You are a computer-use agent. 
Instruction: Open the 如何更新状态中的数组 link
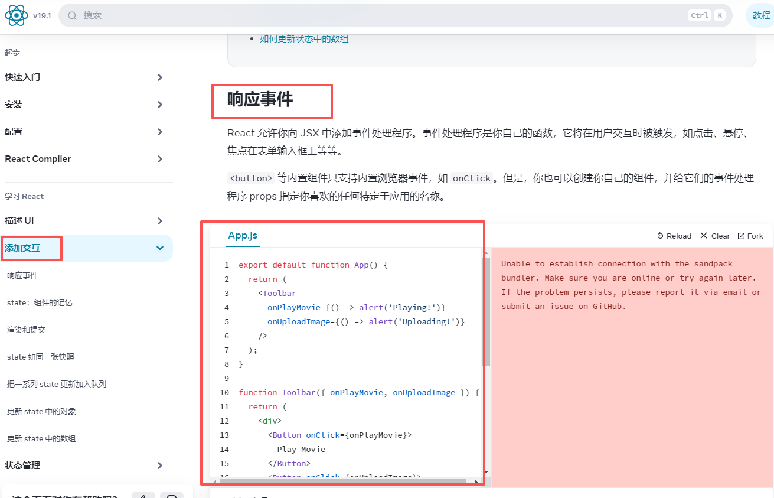pyautogui.click(x=304, y=39)
